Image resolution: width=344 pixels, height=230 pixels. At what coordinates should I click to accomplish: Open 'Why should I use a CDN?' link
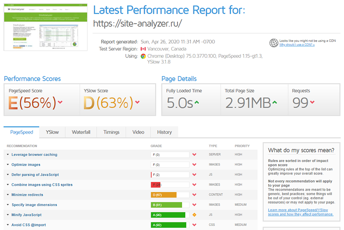[x=297, y=45]
